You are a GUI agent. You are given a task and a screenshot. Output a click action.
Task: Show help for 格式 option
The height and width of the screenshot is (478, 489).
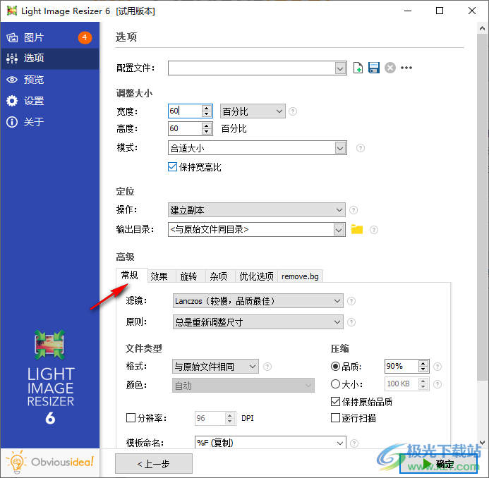point(267,367)
